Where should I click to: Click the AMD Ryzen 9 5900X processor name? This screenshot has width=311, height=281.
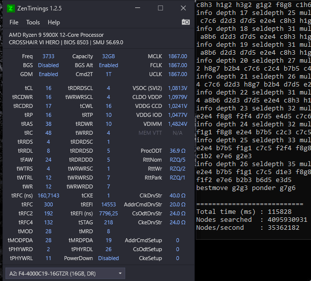pyautogui.click(x=56, y=35)
